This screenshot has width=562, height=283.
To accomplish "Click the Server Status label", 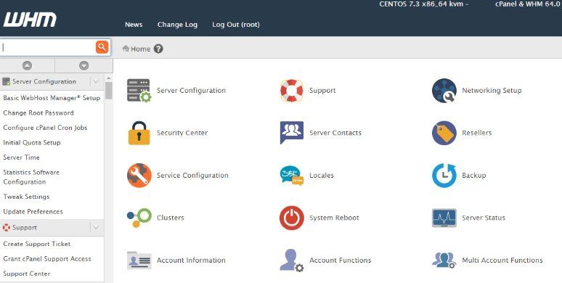I will click(484, 218).
